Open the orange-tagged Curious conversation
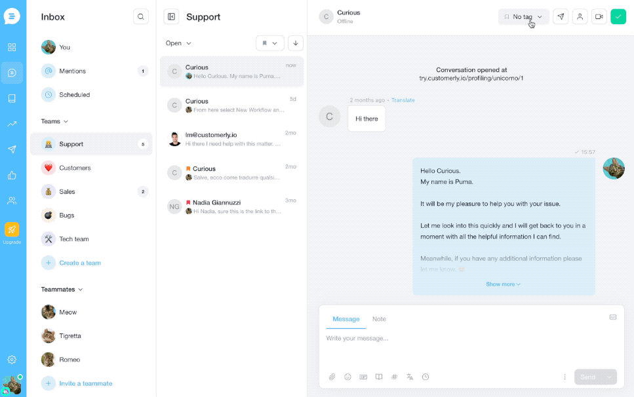 231,173
